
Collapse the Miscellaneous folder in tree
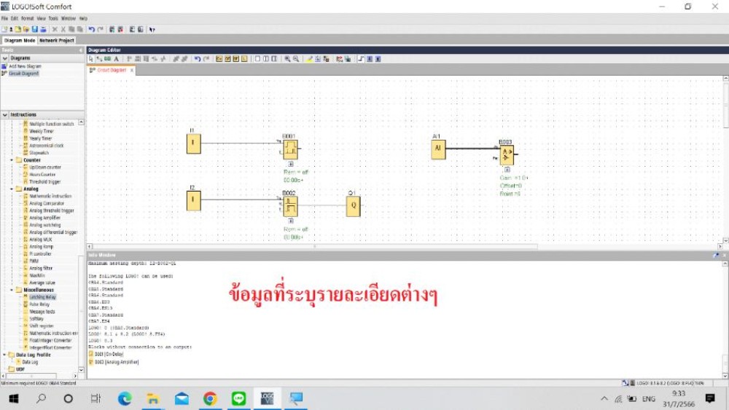(x=12, y=290)
